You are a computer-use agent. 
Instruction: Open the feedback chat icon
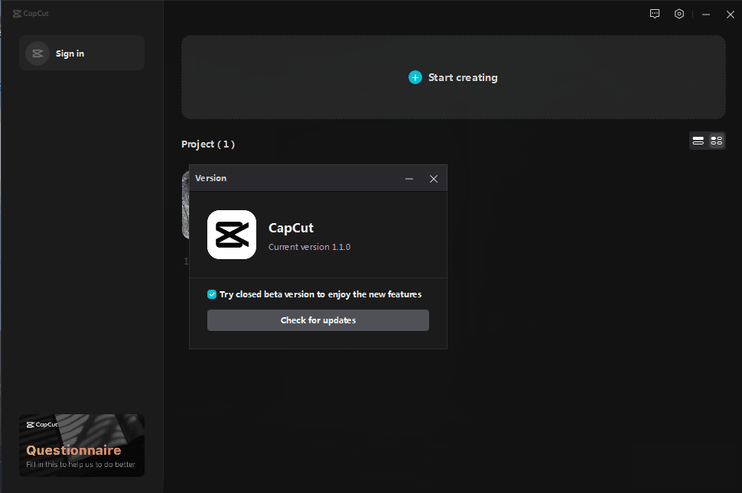655,14
